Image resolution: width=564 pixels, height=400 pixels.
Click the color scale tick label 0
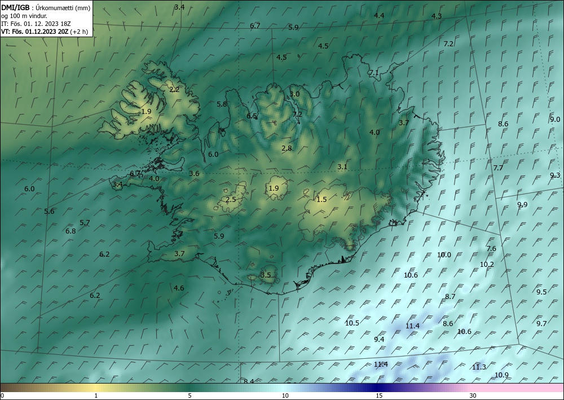pos(2,395)
